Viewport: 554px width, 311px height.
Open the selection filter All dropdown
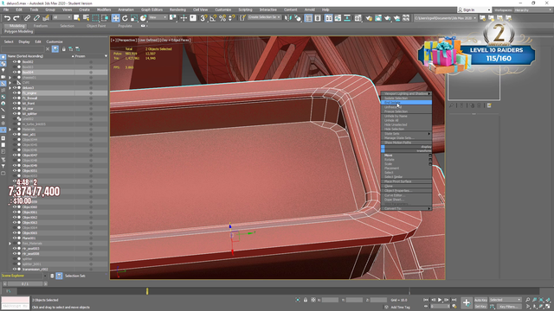coord(61,17)
